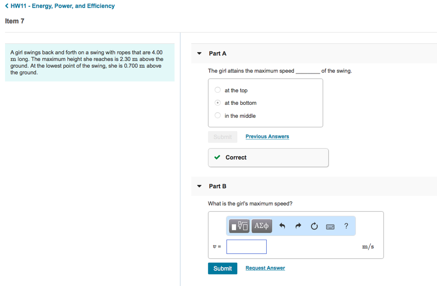Click inside the v answer input box

click(x=246, y=246)
